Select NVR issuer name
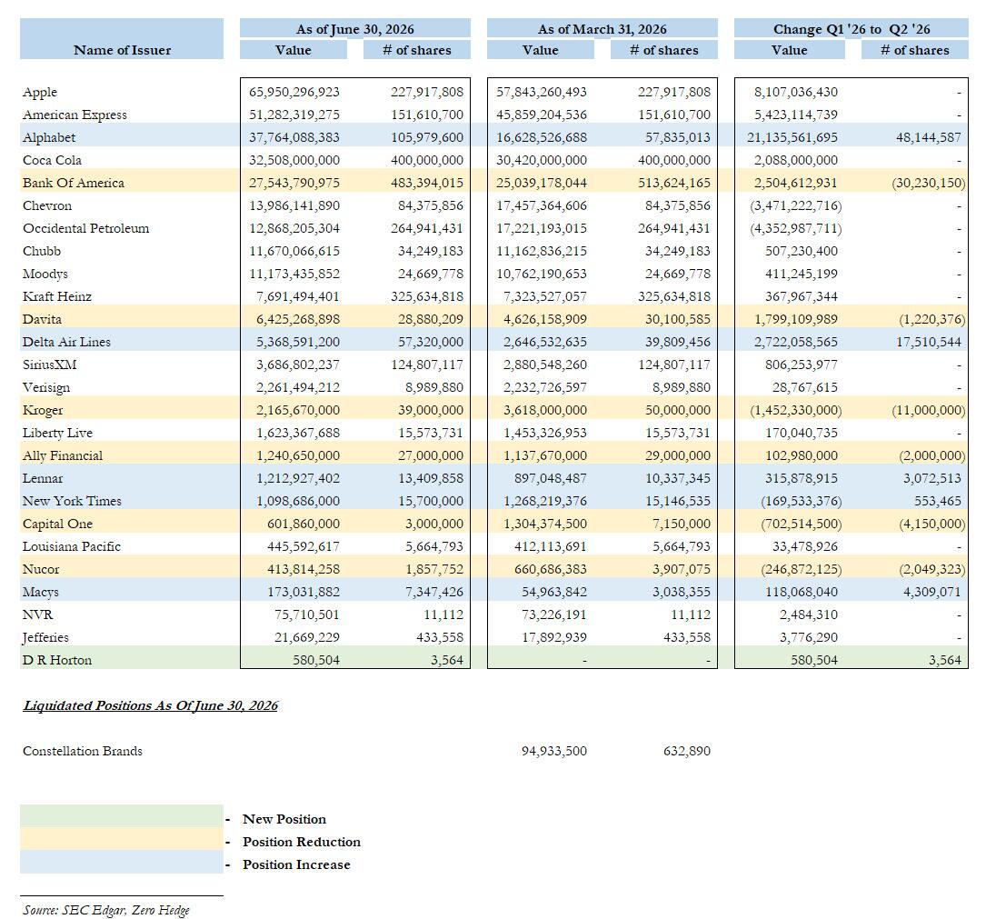Image resolution: width=986 pixels, height=919 pixels. [38, 614]
